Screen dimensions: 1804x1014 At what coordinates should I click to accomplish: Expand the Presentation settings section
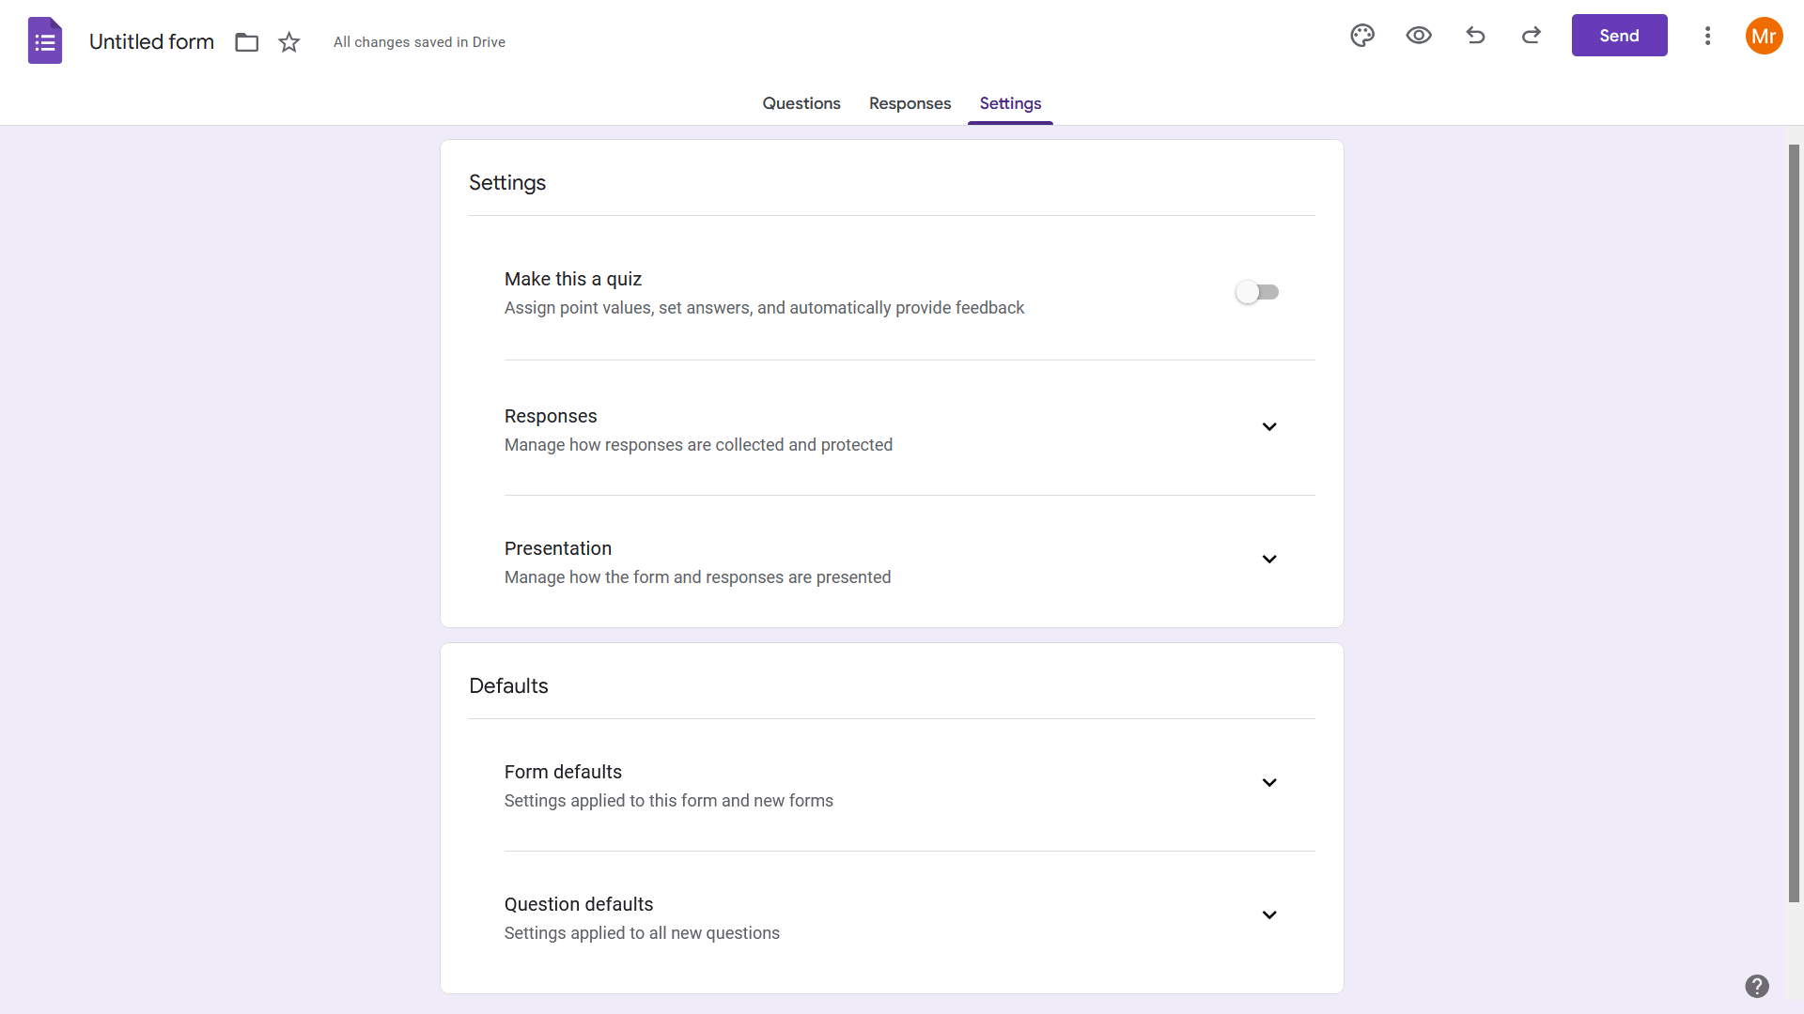(x=1268, y=560)
